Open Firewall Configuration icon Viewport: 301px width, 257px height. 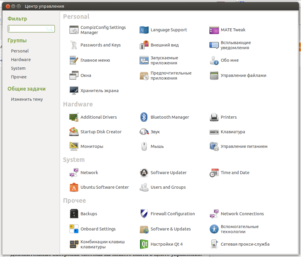point(144,214)
